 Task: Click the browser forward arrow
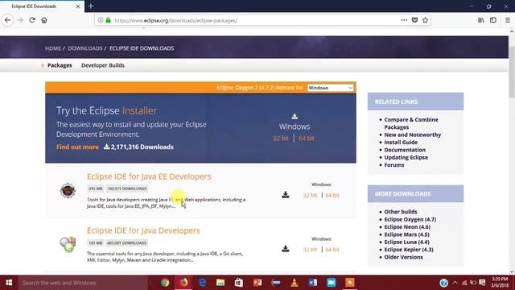[20, 20]
